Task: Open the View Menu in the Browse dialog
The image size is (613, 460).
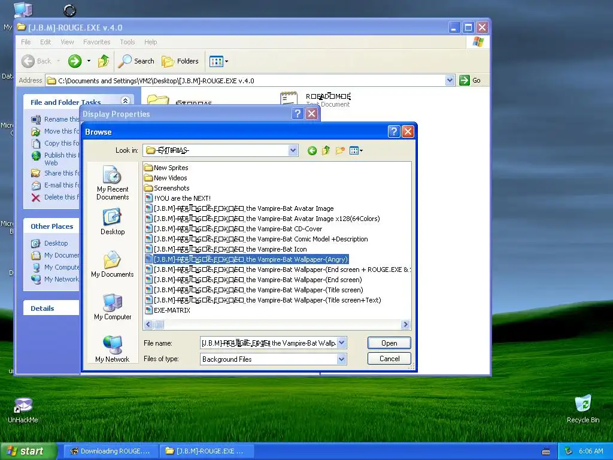Action: coord(356,150)
